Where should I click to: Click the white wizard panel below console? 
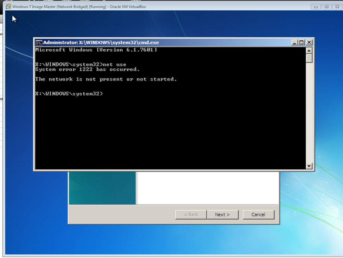tap(207, 188)
